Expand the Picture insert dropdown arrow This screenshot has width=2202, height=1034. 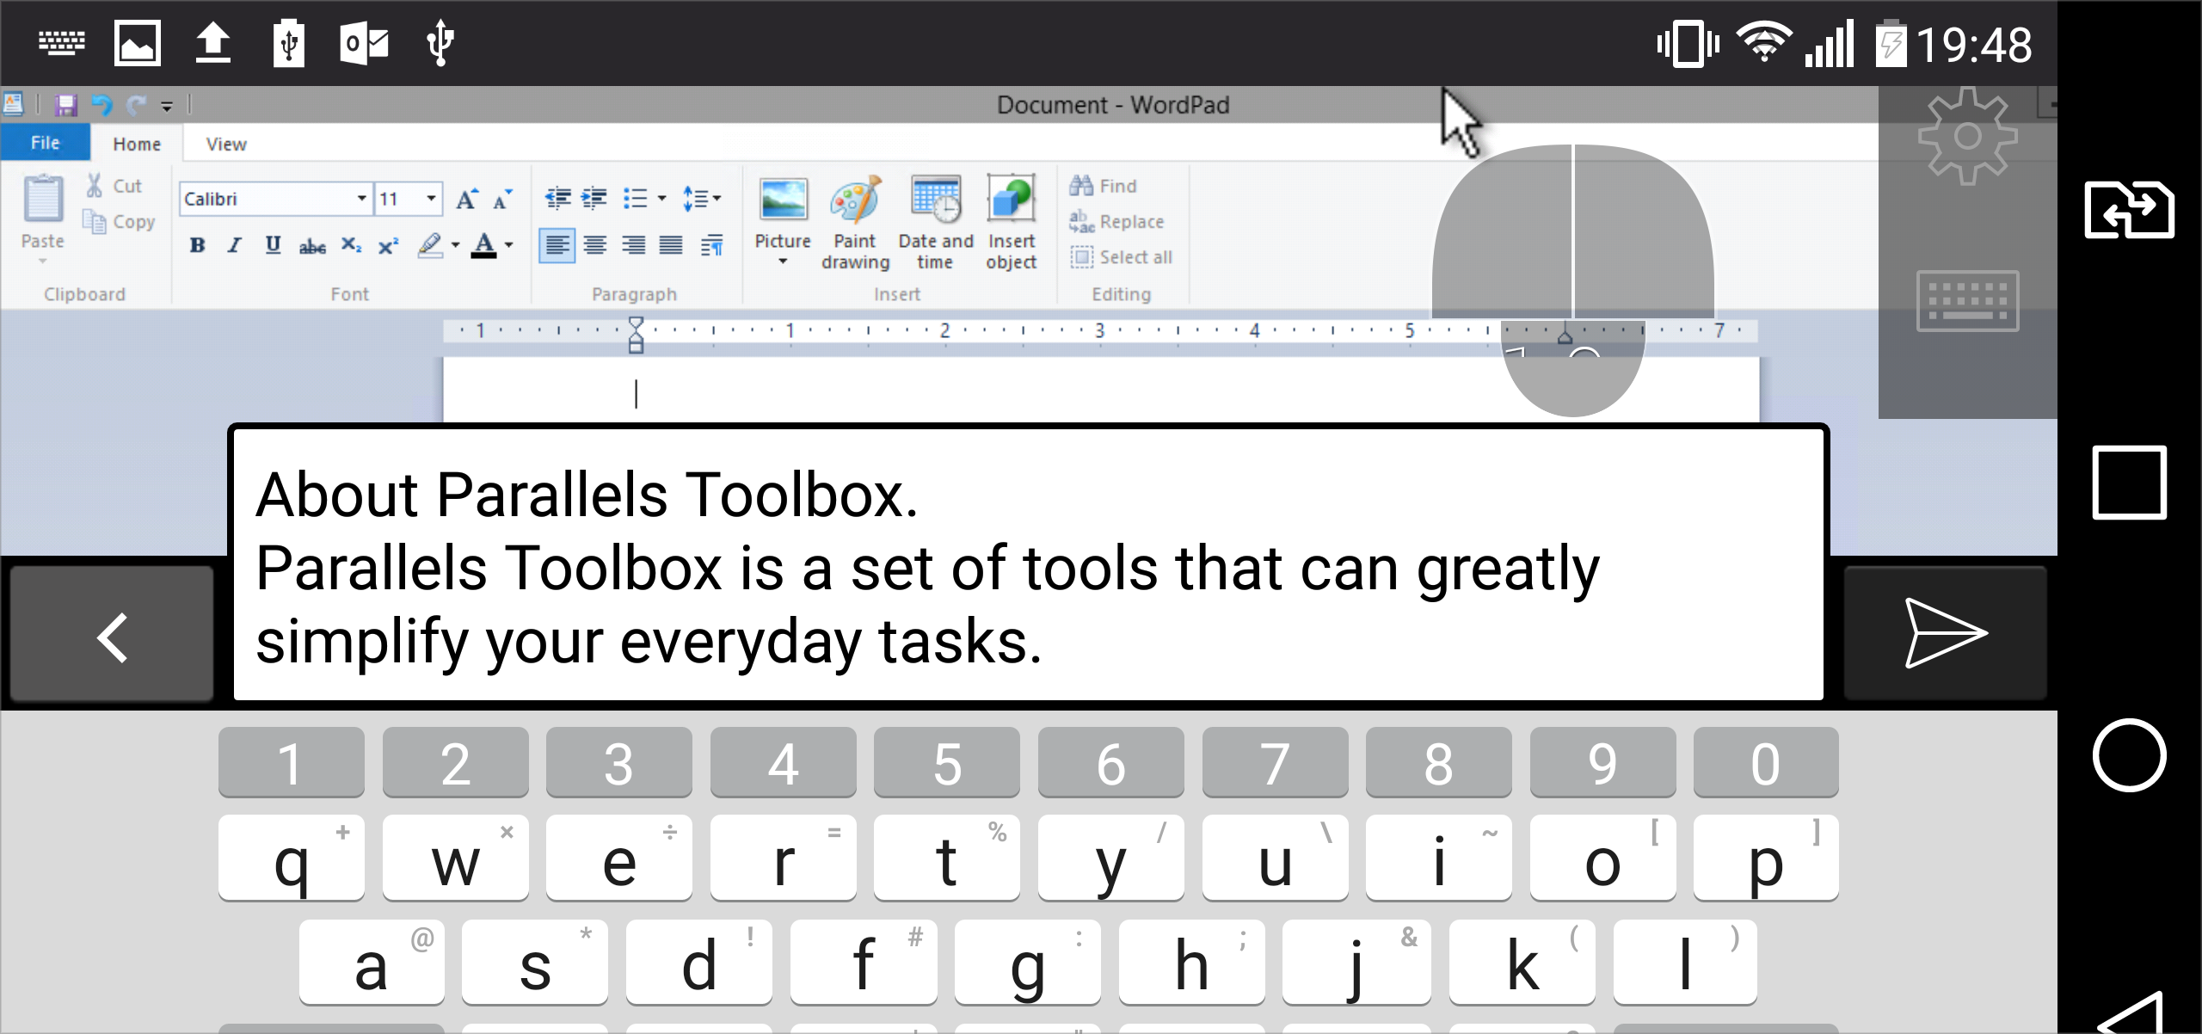click(783, 262)
